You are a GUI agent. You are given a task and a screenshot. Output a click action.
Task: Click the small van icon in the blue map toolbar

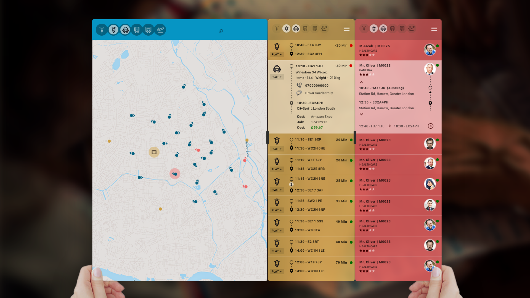click(137, 30)
